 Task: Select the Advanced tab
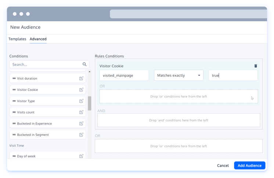point(38,39)
